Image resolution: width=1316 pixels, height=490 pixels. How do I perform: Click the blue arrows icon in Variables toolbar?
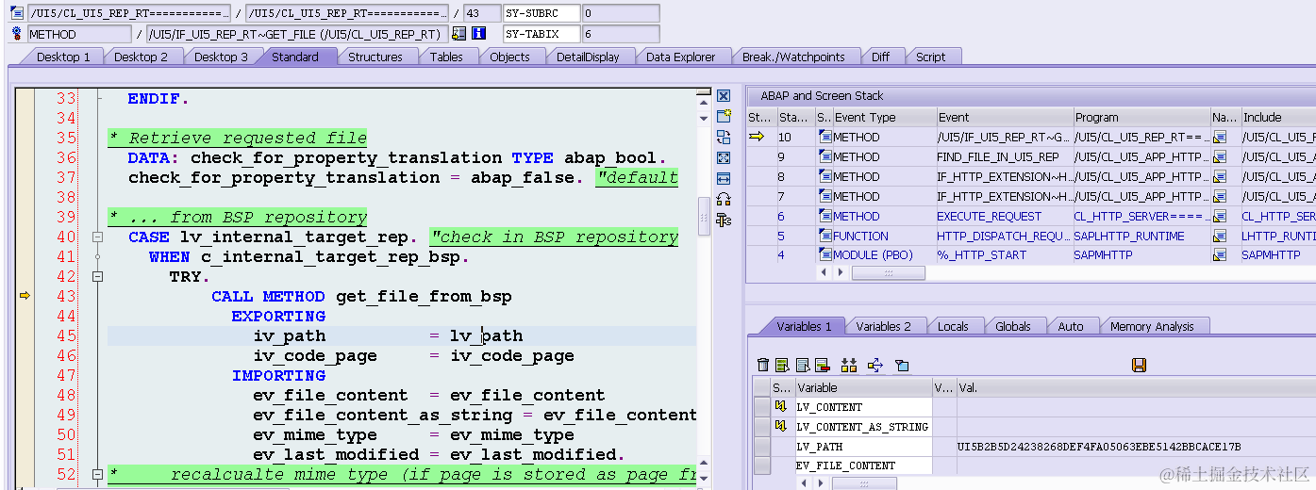tap(875, 366)
